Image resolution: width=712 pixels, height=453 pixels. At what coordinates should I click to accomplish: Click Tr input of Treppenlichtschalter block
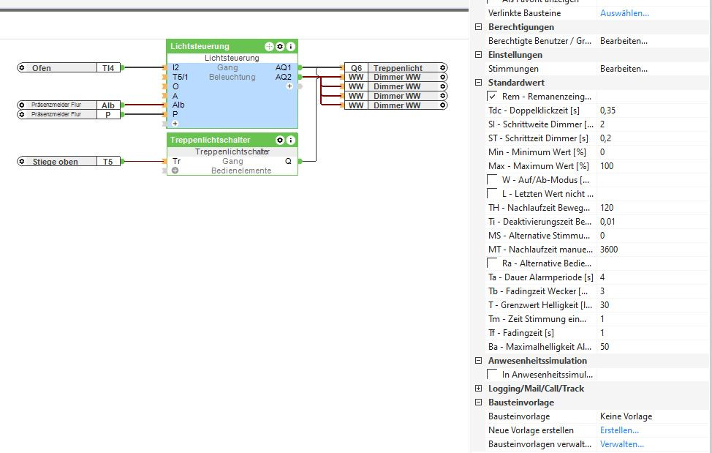(176, 161)
